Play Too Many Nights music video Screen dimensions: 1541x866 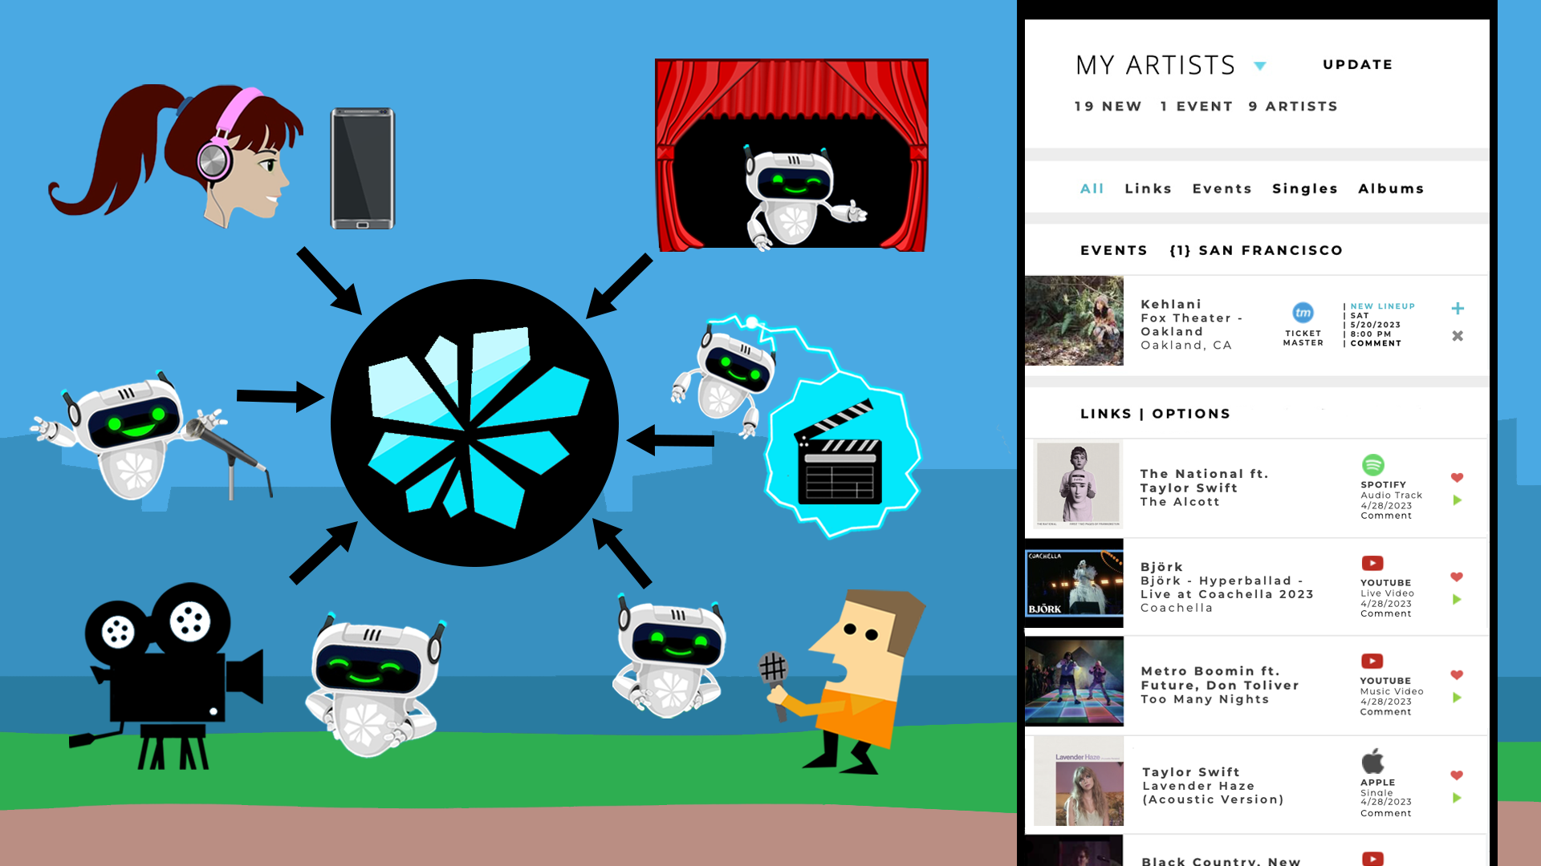tap(1457, 698)
